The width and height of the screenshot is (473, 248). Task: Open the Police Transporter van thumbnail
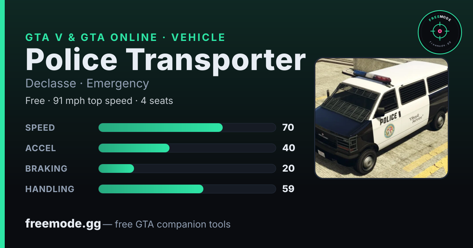381,118
